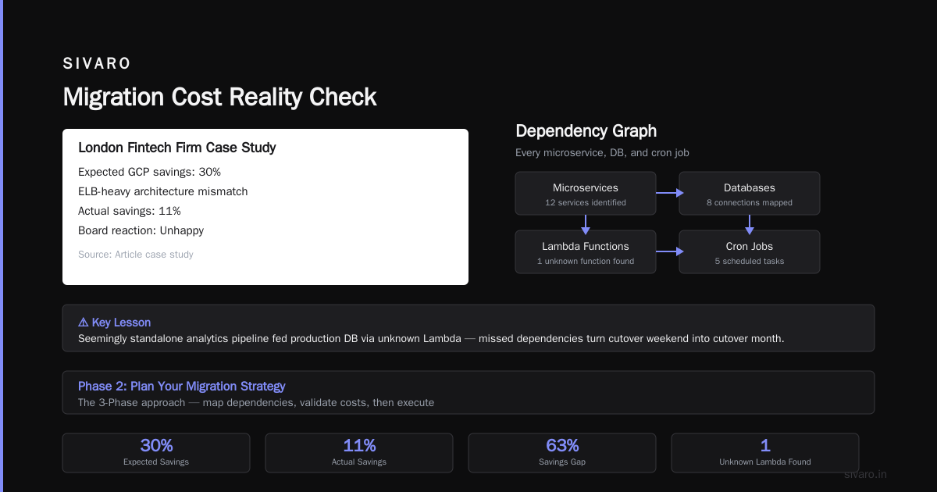Click the arrow from Databases down to Cron Jobs
The height and width of the screenshot is (492, 937).
pos(750,224)
